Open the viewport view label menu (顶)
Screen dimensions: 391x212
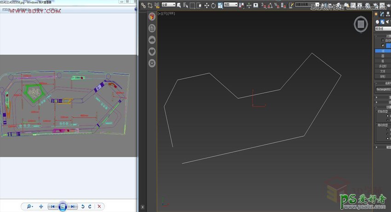pyautogui.click(x=165, y=13)
